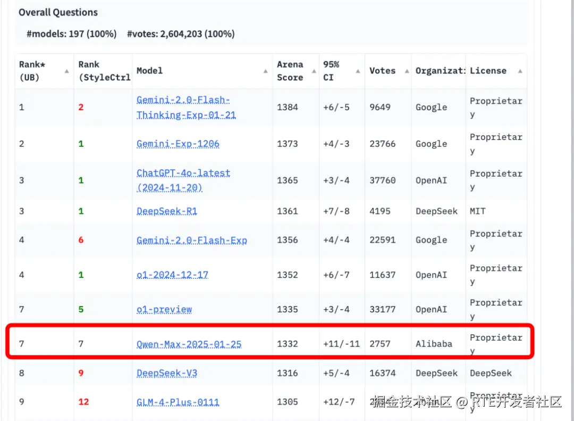The image size is (574, 421).
Task: Select votes count 23766
Action: (x=383, y=144)
